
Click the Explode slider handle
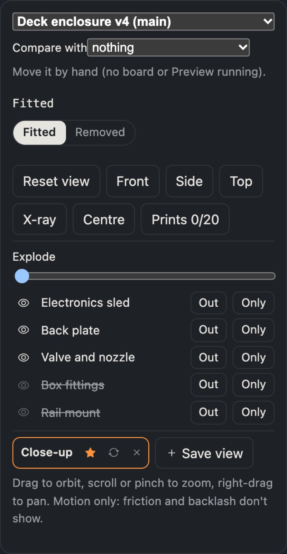(22, 276)
